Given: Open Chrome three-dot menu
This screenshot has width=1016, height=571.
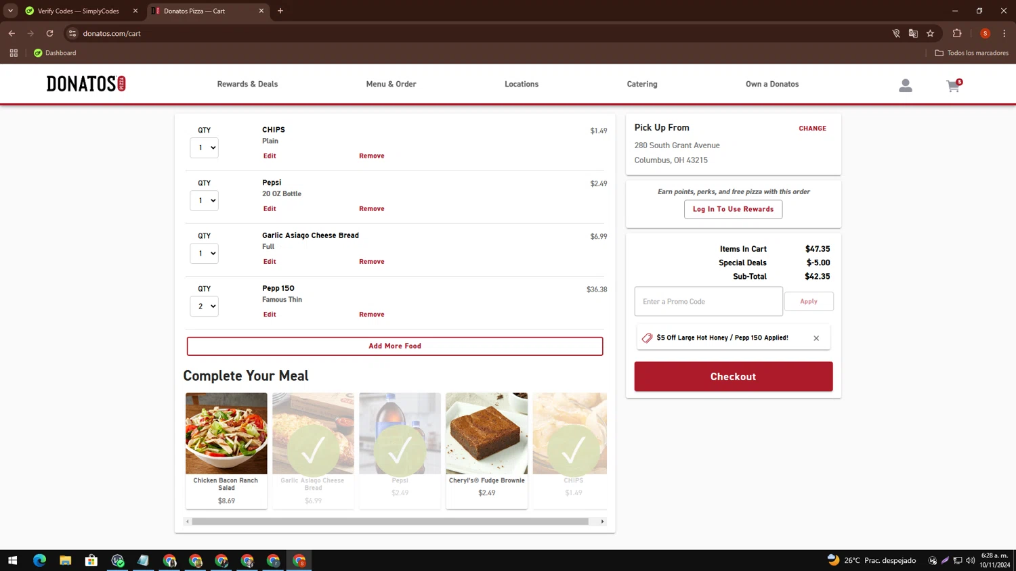Looking at the screenshot, I should click(x=1004, y=33).
